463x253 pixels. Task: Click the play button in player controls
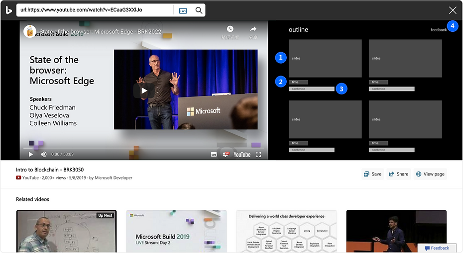click(31, 154)
